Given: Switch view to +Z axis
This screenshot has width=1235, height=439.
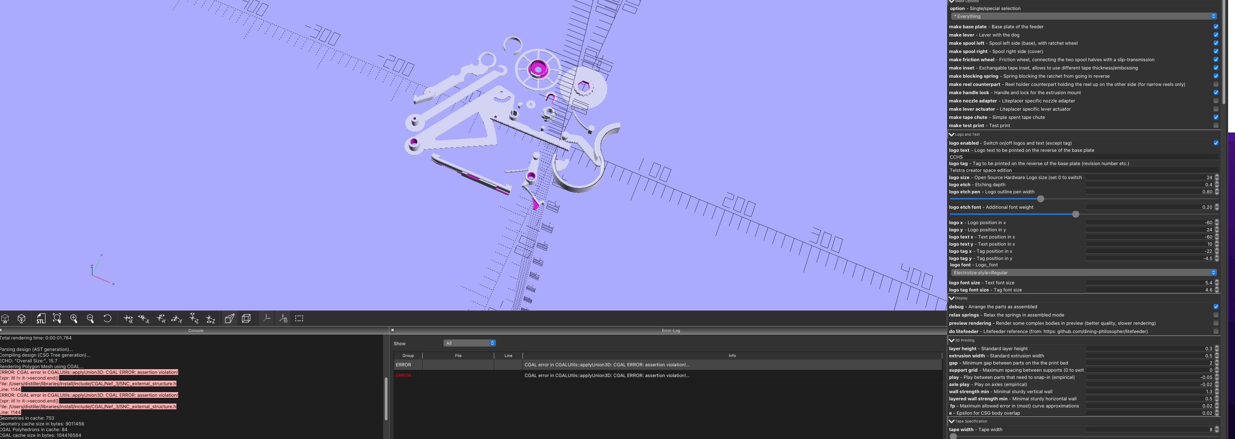Looking at the screenshot, I should (x=194, y=318).
